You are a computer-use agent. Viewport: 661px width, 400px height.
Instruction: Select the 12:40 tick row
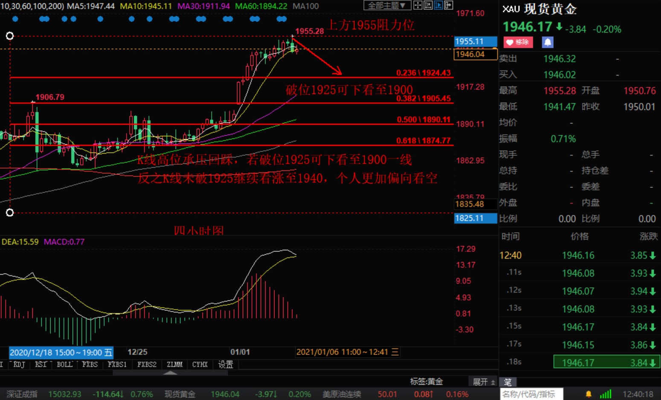coord(580,255)
